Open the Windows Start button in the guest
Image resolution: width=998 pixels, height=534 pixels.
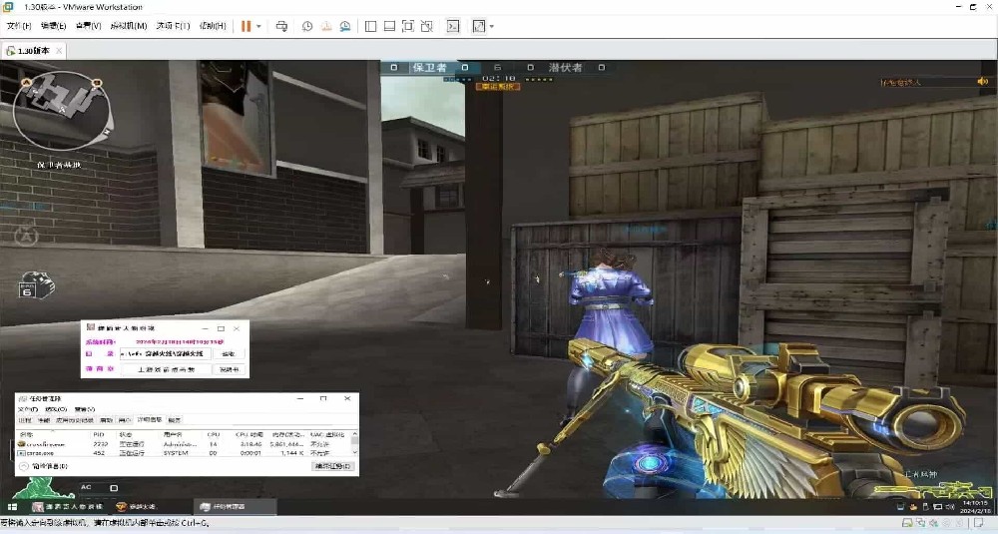point(12,507)
